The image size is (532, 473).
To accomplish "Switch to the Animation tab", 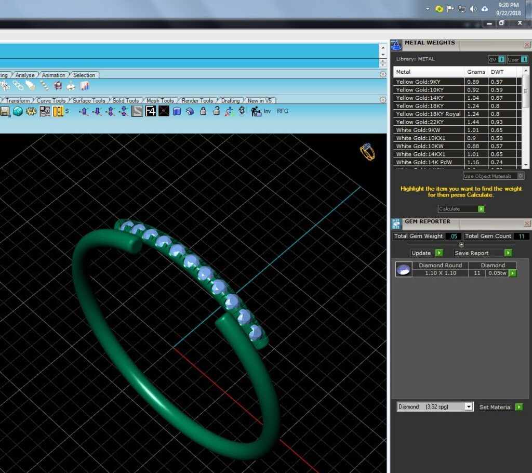I will coord(54,75).
